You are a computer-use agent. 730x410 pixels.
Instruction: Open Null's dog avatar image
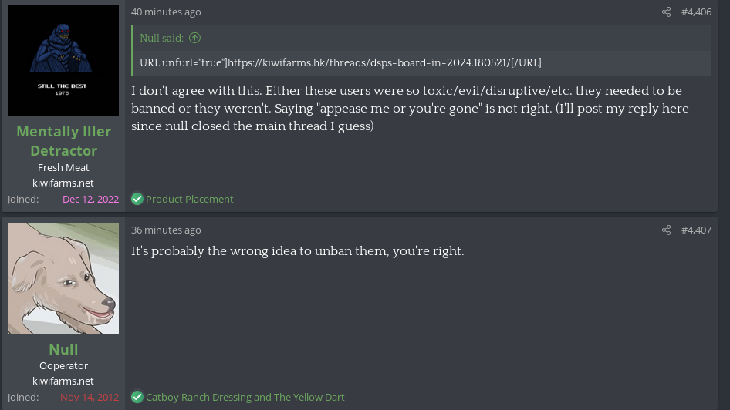coord(63,278)
